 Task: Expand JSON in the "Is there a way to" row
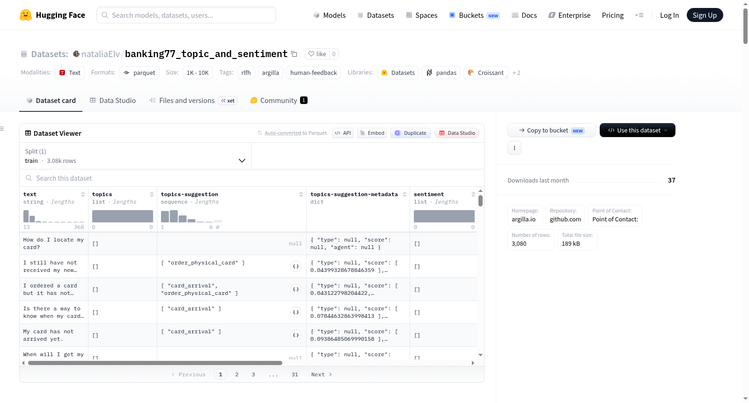[296, 312]
